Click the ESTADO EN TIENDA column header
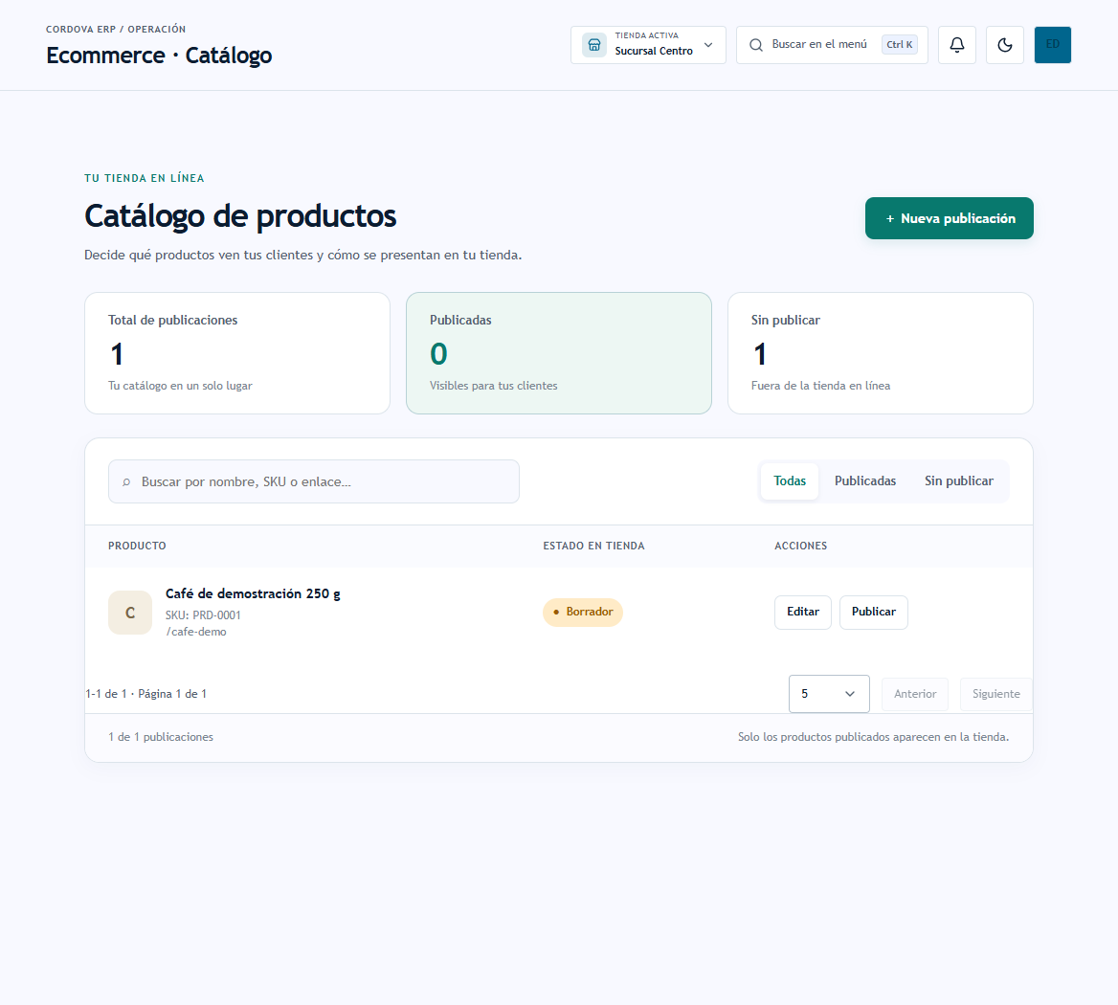The height and width of the screenshot is (1005, 1118). pyautogui.click(x=593, y=546)
